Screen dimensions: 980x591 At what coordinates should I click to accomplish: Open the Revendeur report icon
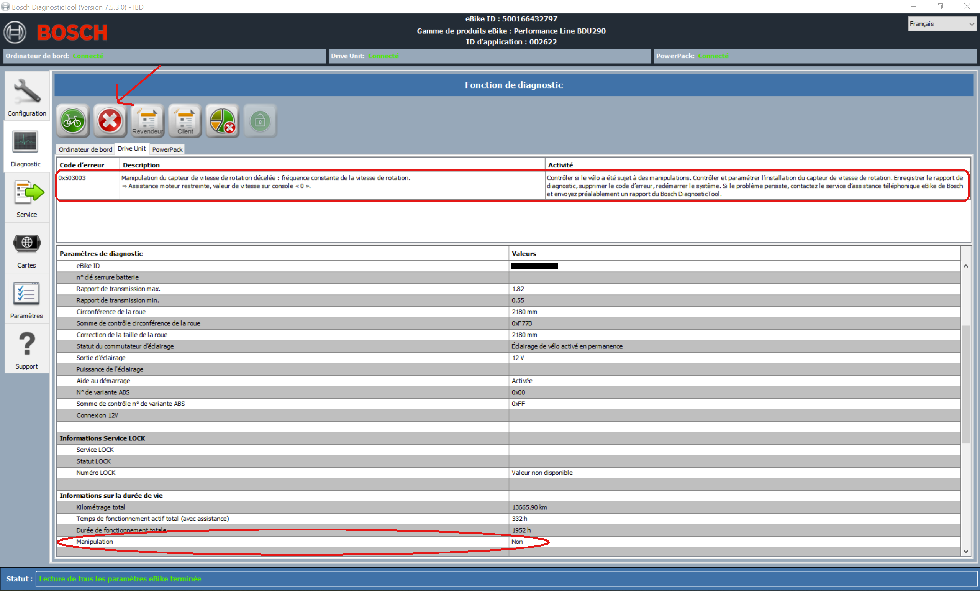[147, 121]
